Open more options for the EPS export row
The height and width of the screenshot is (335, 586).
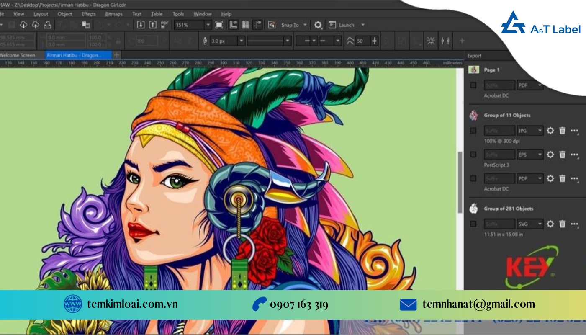pos(574,155)
